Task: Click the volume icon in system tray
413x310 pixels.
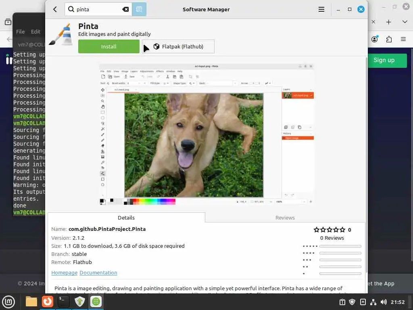Action: tap(384, 302)
